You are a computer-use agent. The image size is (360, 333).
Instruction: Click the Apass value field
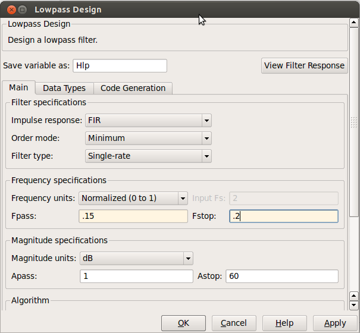click(x=136, y=276)
